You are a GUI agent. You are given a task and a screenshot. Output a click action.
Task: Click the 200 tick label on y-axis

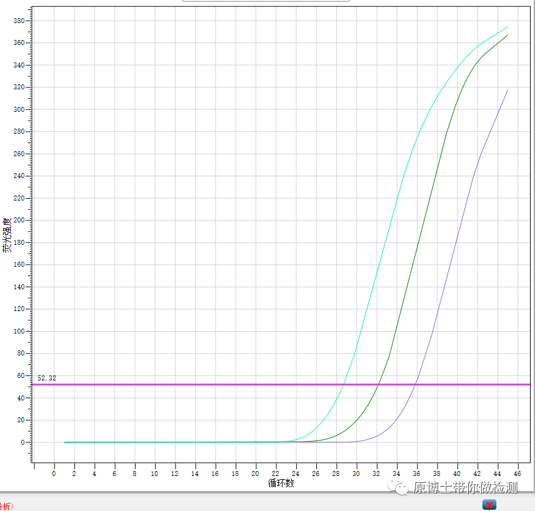[18, 221]
